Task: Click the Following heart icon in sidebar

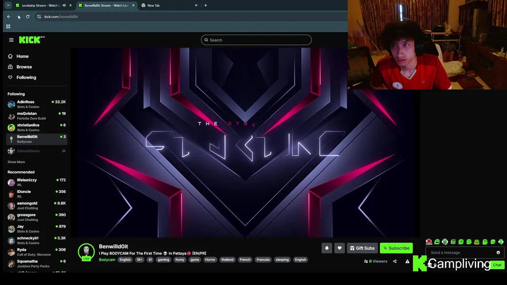Action: tap(10, 77)
